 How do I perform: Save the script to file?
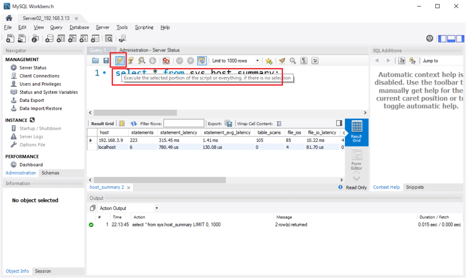pyautogui.click(x=106, y=61)
